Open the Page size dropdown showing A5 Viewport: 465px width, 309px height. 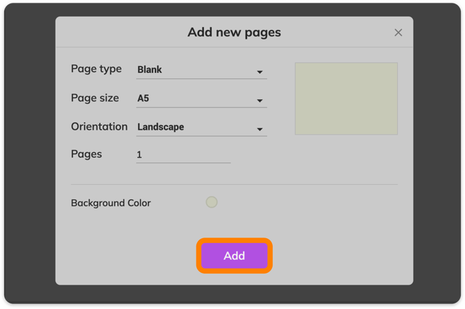(x=201, y=99)
